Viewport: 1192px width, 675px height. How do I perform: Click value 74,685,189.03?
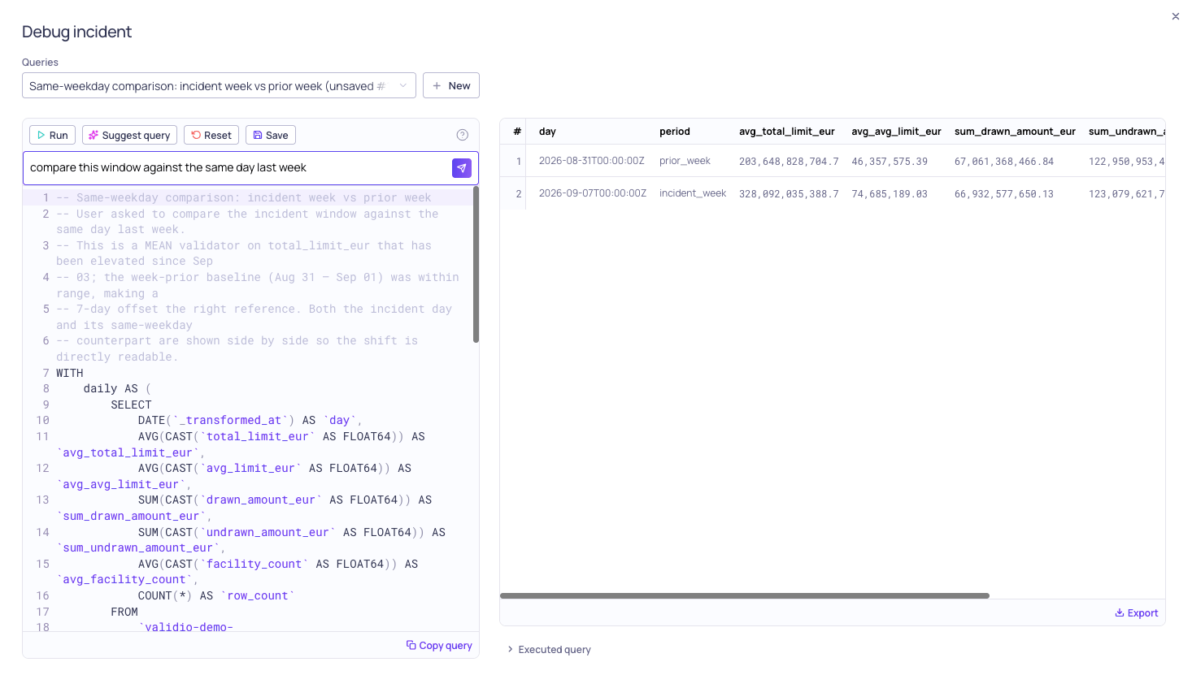coord(890,194)
